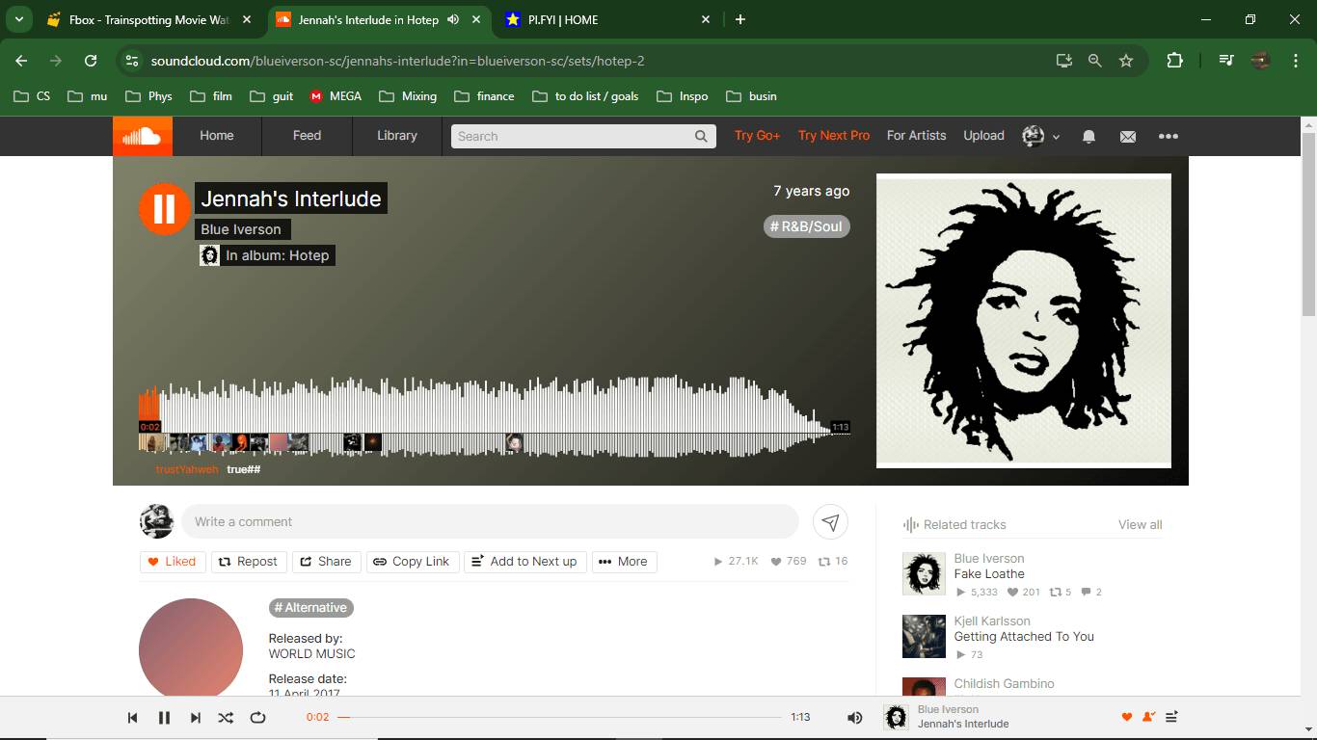This screenshot has width=1317, height=740.
Task: Open the notifications bell
Action: click(x=1089, y=137)
